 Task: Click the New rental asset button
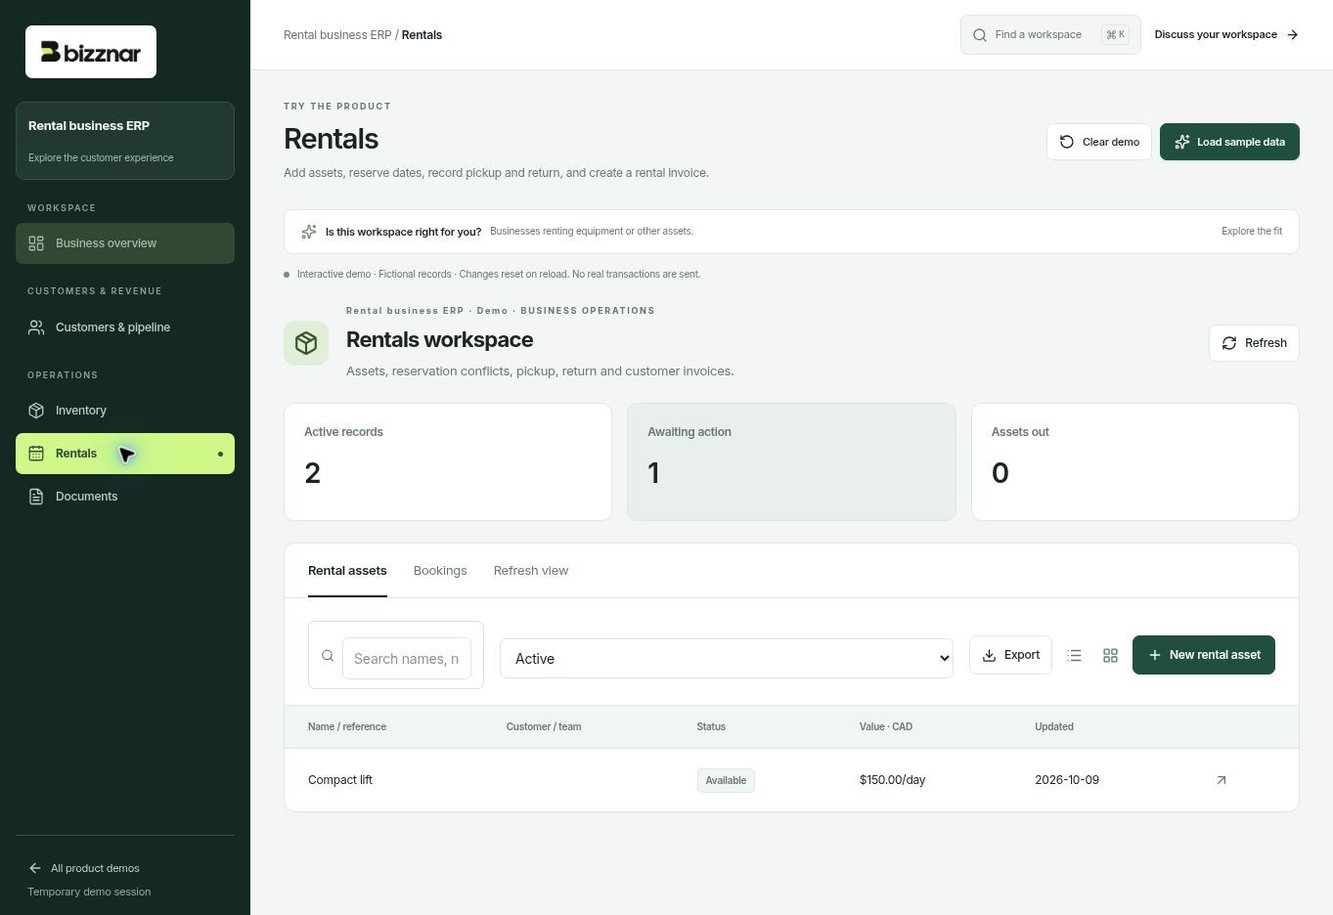click(x=1204, y=655)
